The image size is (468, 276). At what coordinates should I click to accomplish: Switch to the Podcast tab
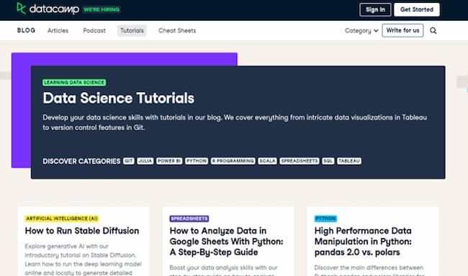point(94,30)
